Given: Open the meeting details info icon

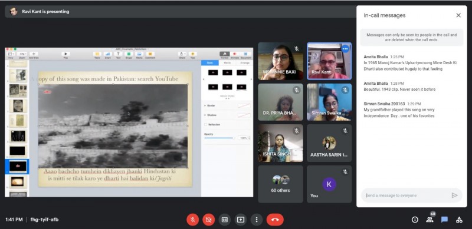Looking at the screenshot, I should 415,220.
